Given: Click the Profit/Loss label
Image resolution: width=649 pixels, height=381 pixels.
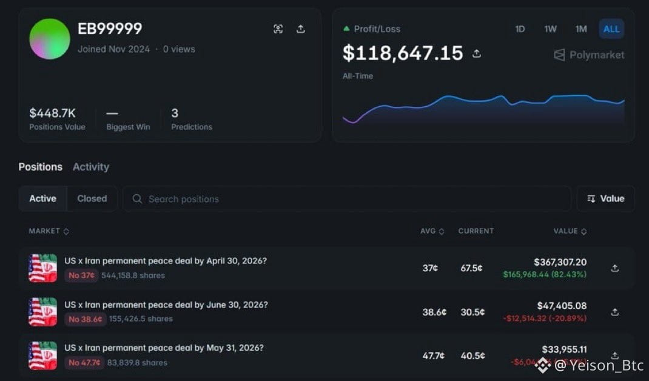Looking at the screenshot, I should click(x=377, y=29).
